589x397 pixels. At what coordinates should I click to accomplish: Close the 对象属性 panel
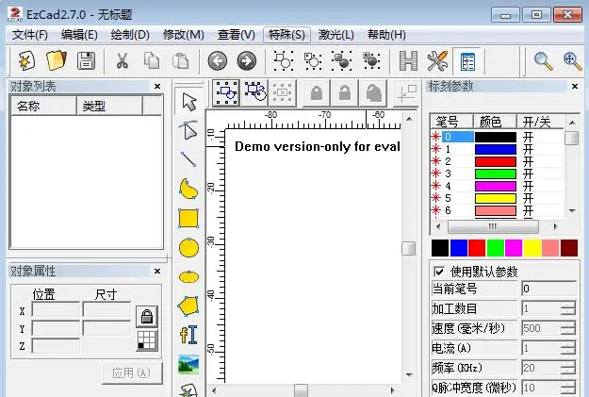tap(157, 271)
